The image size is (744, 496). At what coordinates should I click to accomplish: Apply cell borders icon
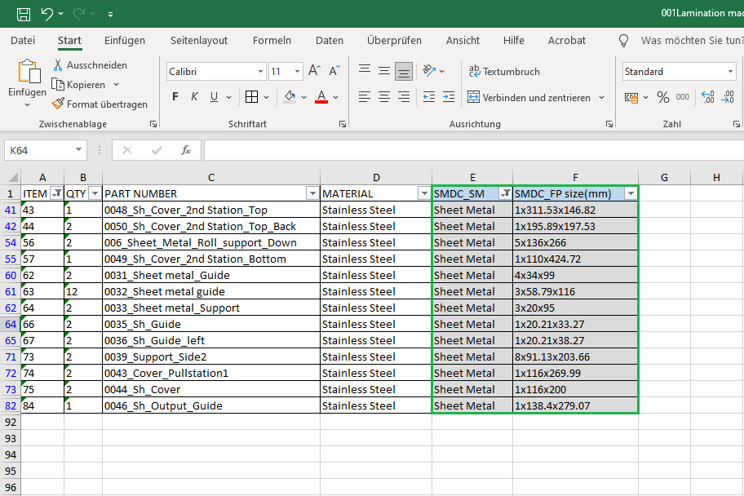click(x=251, y=97)
